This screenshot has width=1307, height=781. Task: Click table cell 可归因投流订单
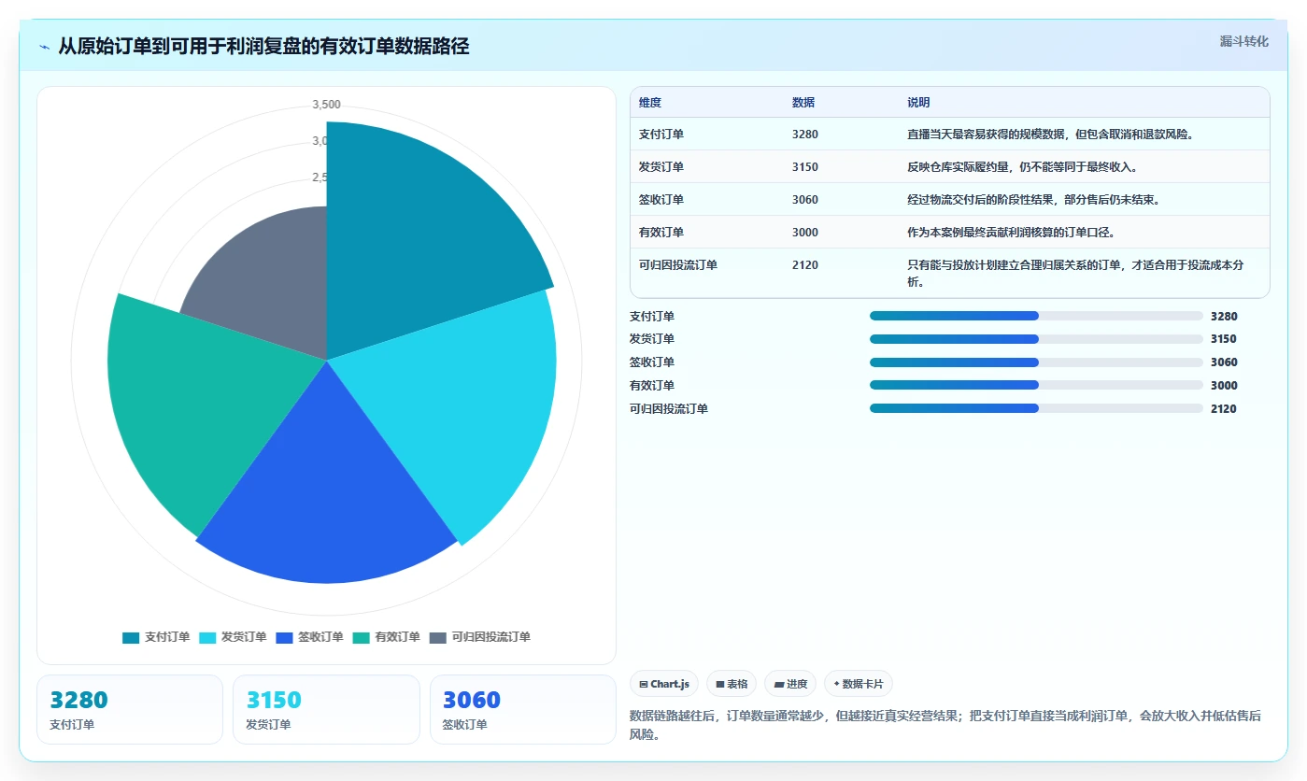[x=678, y=265]
